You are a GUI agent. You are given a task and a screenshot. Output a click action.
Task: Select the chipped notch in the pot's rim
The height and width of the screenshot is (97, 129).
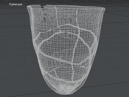click(x=42, y=6)
